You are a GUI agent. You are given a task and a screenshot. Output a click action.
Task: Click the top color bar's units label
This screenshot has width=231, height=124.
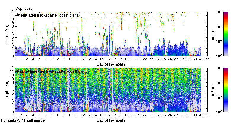[213, 34]
